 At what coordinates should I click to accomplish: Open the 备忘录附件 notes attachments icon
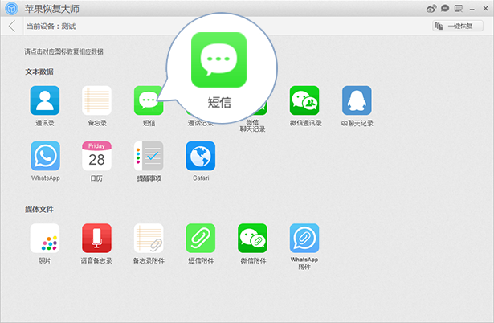click(149, 239)
